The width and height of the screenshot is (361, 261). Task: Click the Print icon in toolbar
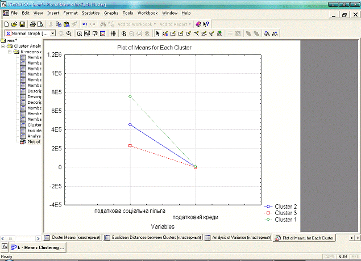coord(33,24)
